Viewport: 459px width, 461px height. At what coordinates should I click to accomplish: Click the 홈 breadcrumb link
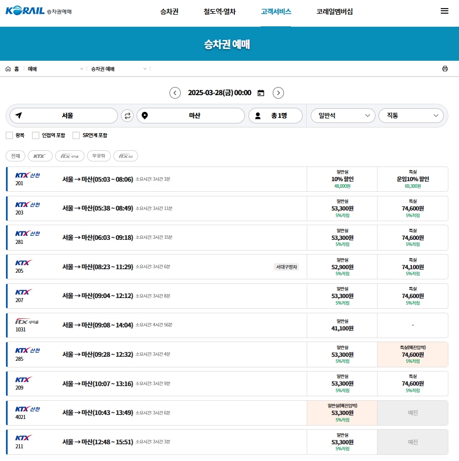17,69
